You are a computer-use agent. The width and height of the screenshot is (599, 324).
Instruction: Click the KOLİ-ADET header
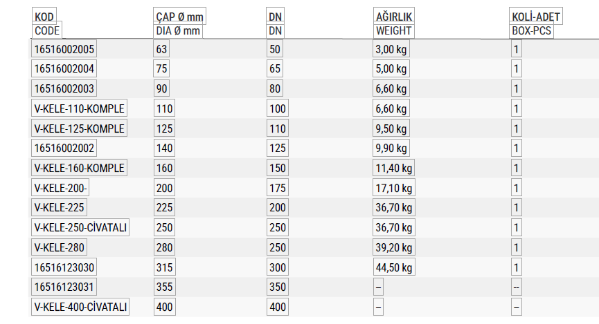536,17
